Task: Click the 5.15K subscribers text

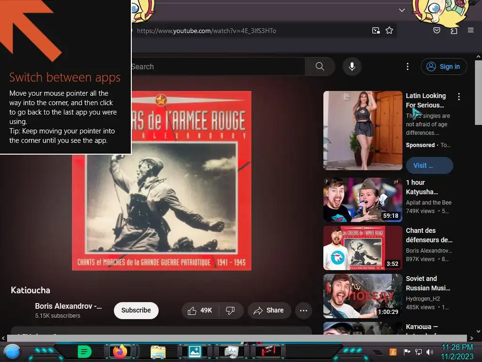Action: 57,315
